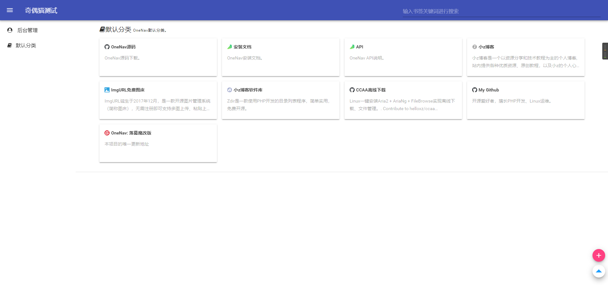Click description '开源爱好者，擅长PHP开发、Linux运维。'
Image resolution: width=608 pixels, height=287 pixels.
click(x=513, y=101)
